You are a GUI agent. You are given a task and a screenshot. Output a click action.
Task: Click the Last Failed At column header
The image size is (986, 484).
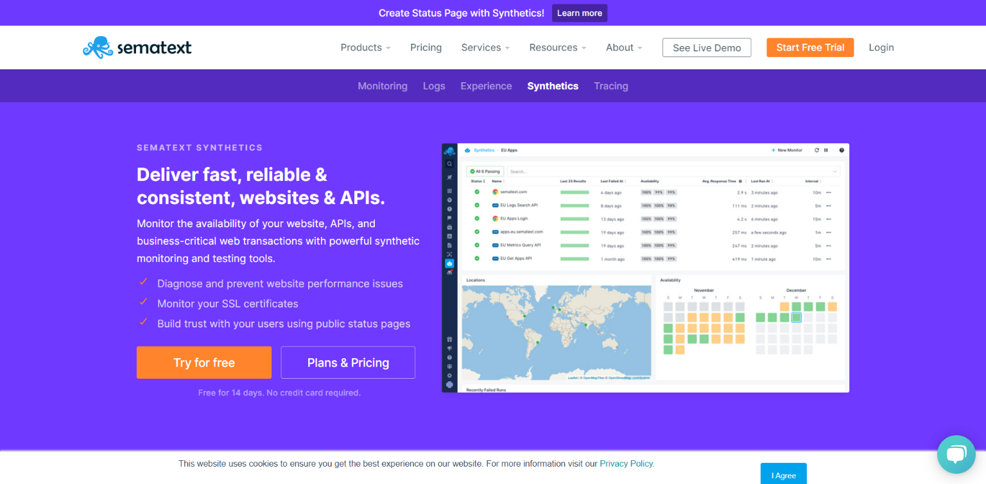(612, 182)
